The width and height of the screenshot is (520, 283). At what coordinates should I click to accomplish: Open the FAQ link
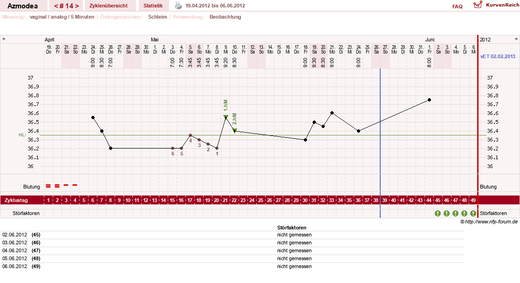tap(457, 7)
